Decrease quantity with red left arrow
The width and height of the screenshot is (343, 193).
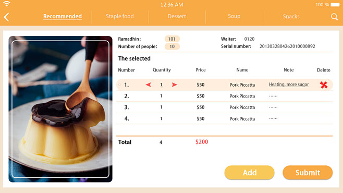pos(149,85)
